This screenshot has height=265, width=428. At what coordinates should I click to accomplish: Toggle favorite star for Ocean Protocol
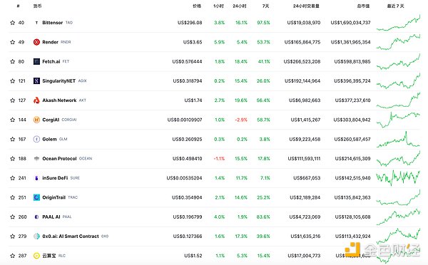(13, 158)
